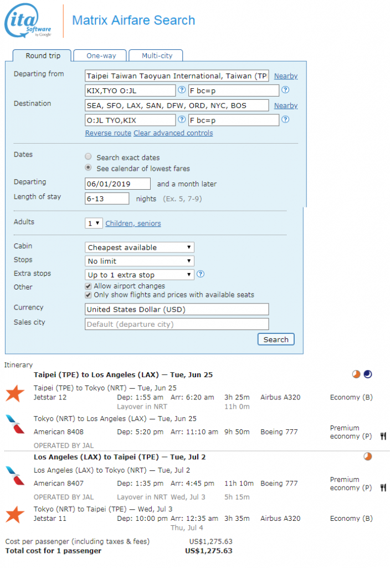Open help icon beside destination routing codes field
The width and height of the screenshot is (390, 568).
(x=182, y=119)
